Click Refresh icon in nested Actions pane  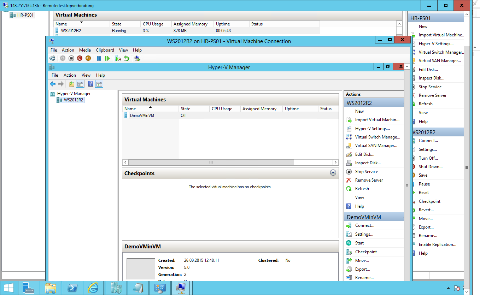pos(349,189)
